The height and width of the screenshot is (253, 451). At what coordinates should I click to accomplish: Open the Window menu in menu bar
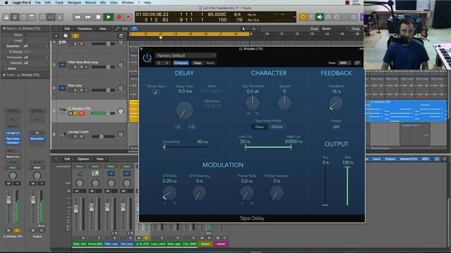128,3
